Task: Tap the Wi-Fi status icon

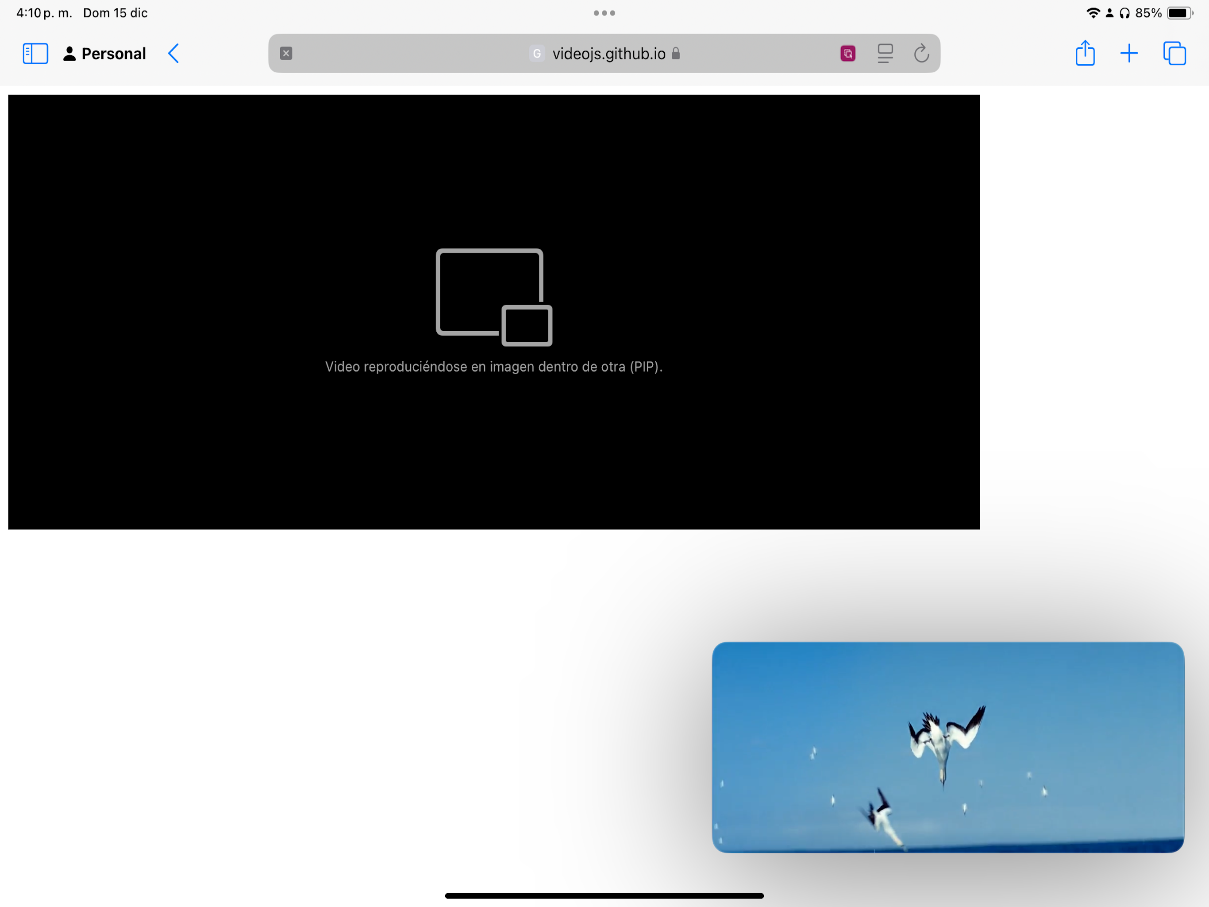Action: (1093, 13)
